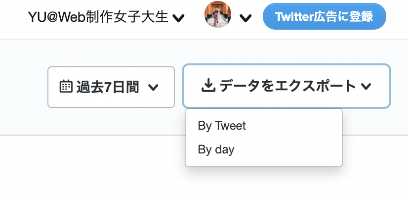
Task: Click the chevron icon after YU@Web制作女子大生
Action: point(178,18)
